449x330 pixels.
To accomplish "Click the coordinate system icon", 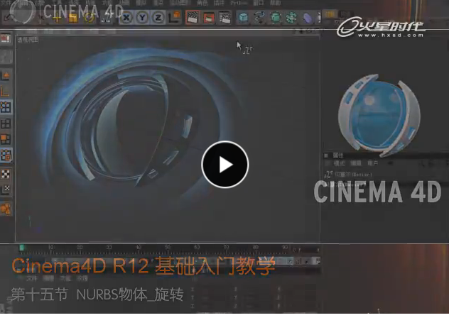I will click(x=174, y=18).
